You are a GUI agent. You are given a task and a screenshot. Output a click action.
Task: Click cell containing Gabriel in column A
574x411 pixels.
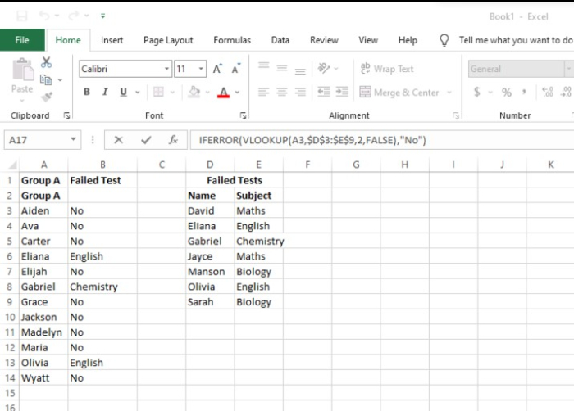tap(43, 287)
